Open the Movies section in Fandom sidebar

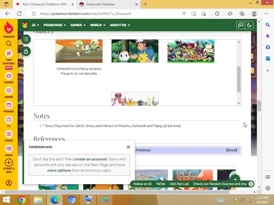pyautogui.click(x=9, y=107)
